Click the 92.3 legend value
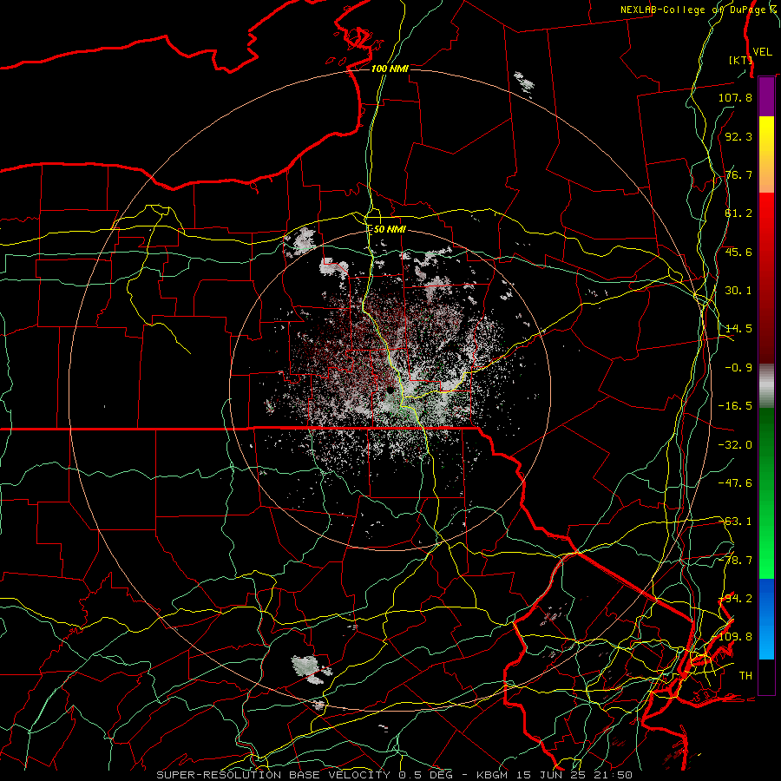The width and height of the screenshot is (781, 781). coord(738,136)
